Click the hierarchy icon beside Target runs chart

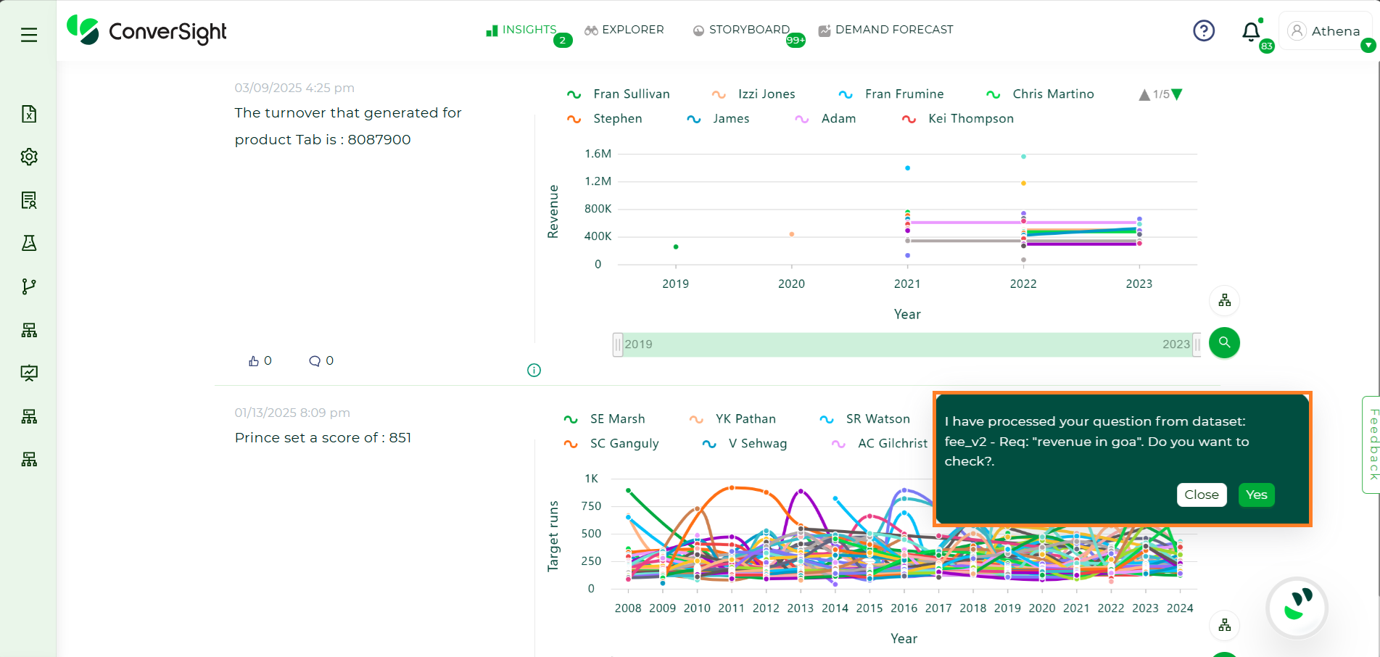pyautogui.click(x=1225, y=625)
